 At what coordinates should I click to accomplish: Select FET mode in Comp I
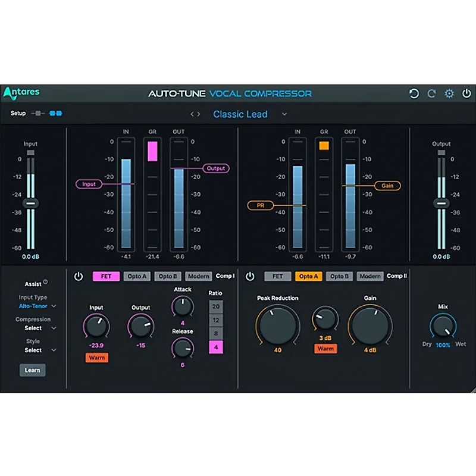pyautogui.click(x=106, y=276)
